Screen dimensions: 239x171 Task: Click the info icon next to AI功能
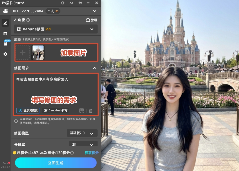point(28,20)
